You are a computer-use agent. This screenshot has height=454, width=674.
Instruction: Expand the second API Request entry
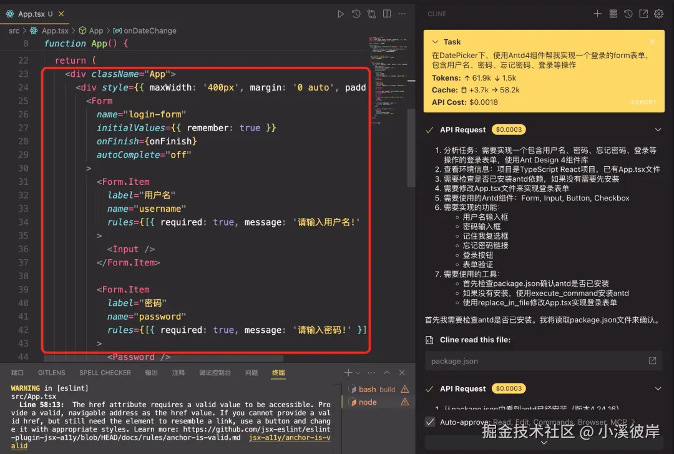coord(658,388)
